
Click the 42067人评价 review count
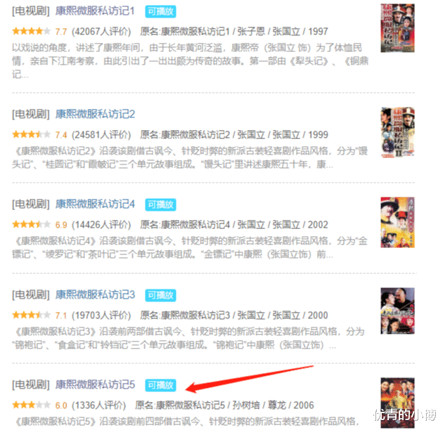101,32
